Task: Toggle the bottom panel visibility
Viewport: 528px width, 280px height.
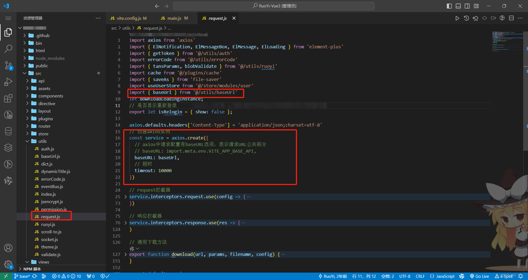Action: coord(458,6)
